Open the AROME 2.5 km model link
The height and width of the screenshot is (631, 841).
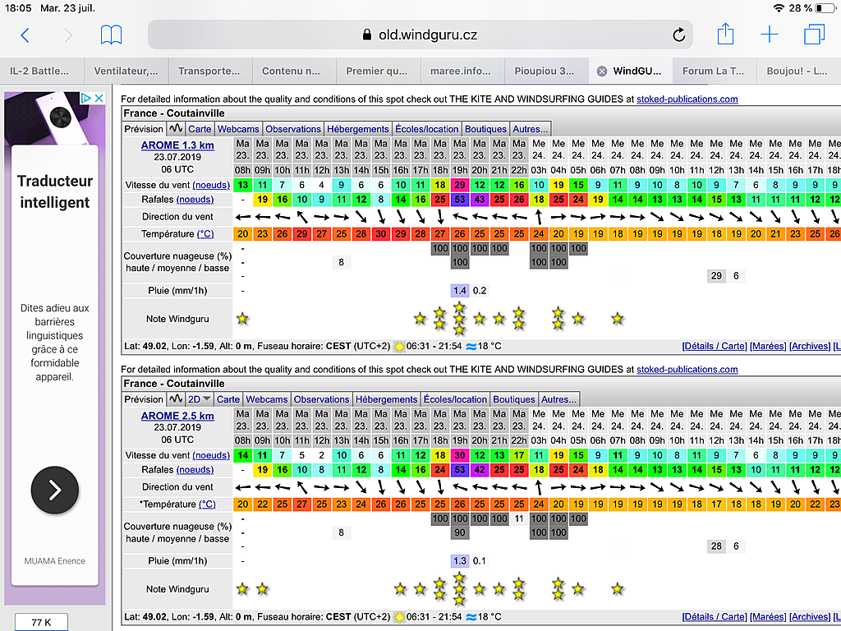click(x=177, y=416)
